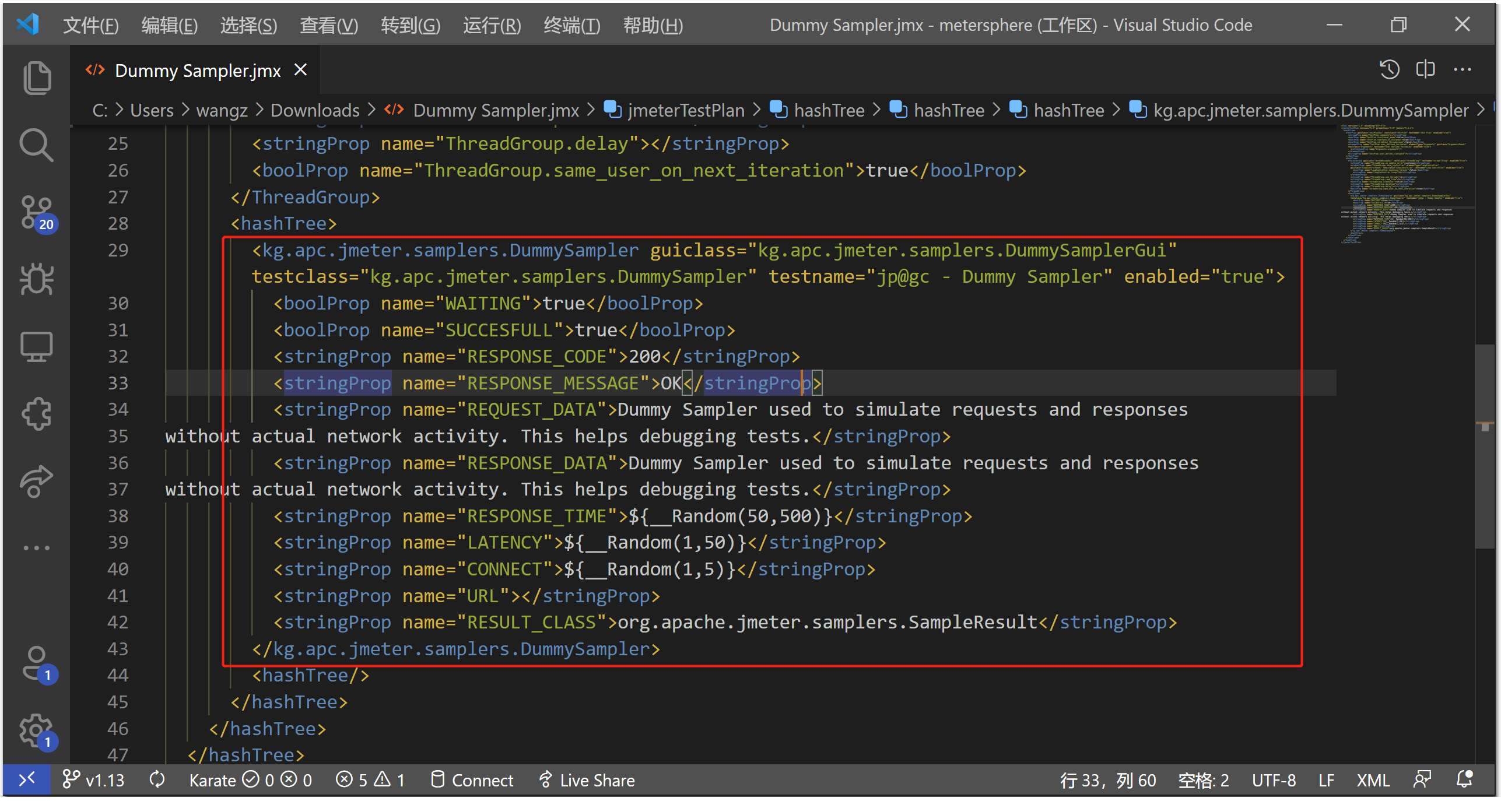Open feedback icon in status bar
1501x801 pixels.
1422,779
